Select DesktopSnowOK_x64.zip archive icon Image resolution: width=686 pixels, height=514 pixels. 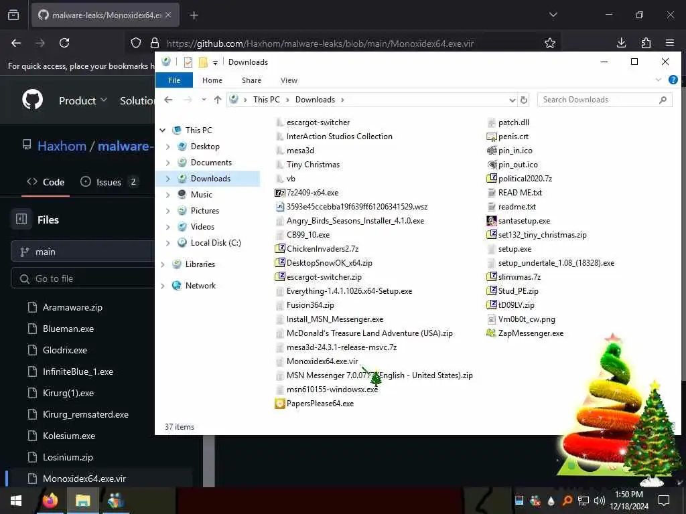[x=279, y=262]
